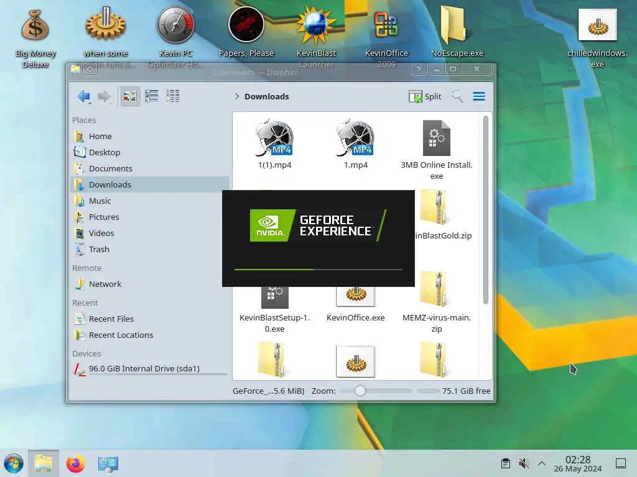Click the Split view button
The width and height of the screenshot is (637, 477).
425,96
